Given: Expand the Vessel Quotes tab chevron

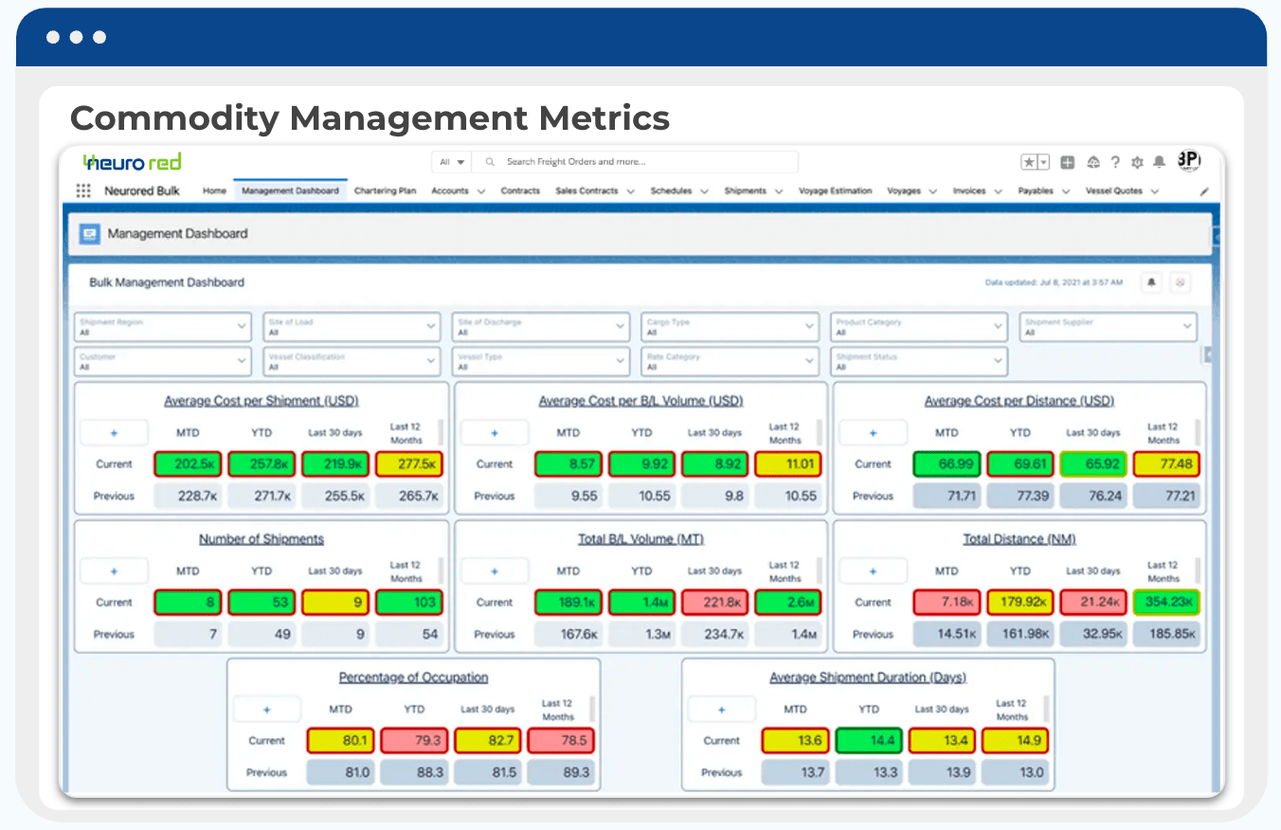Looking at the screenshot, I should 1155,191.
